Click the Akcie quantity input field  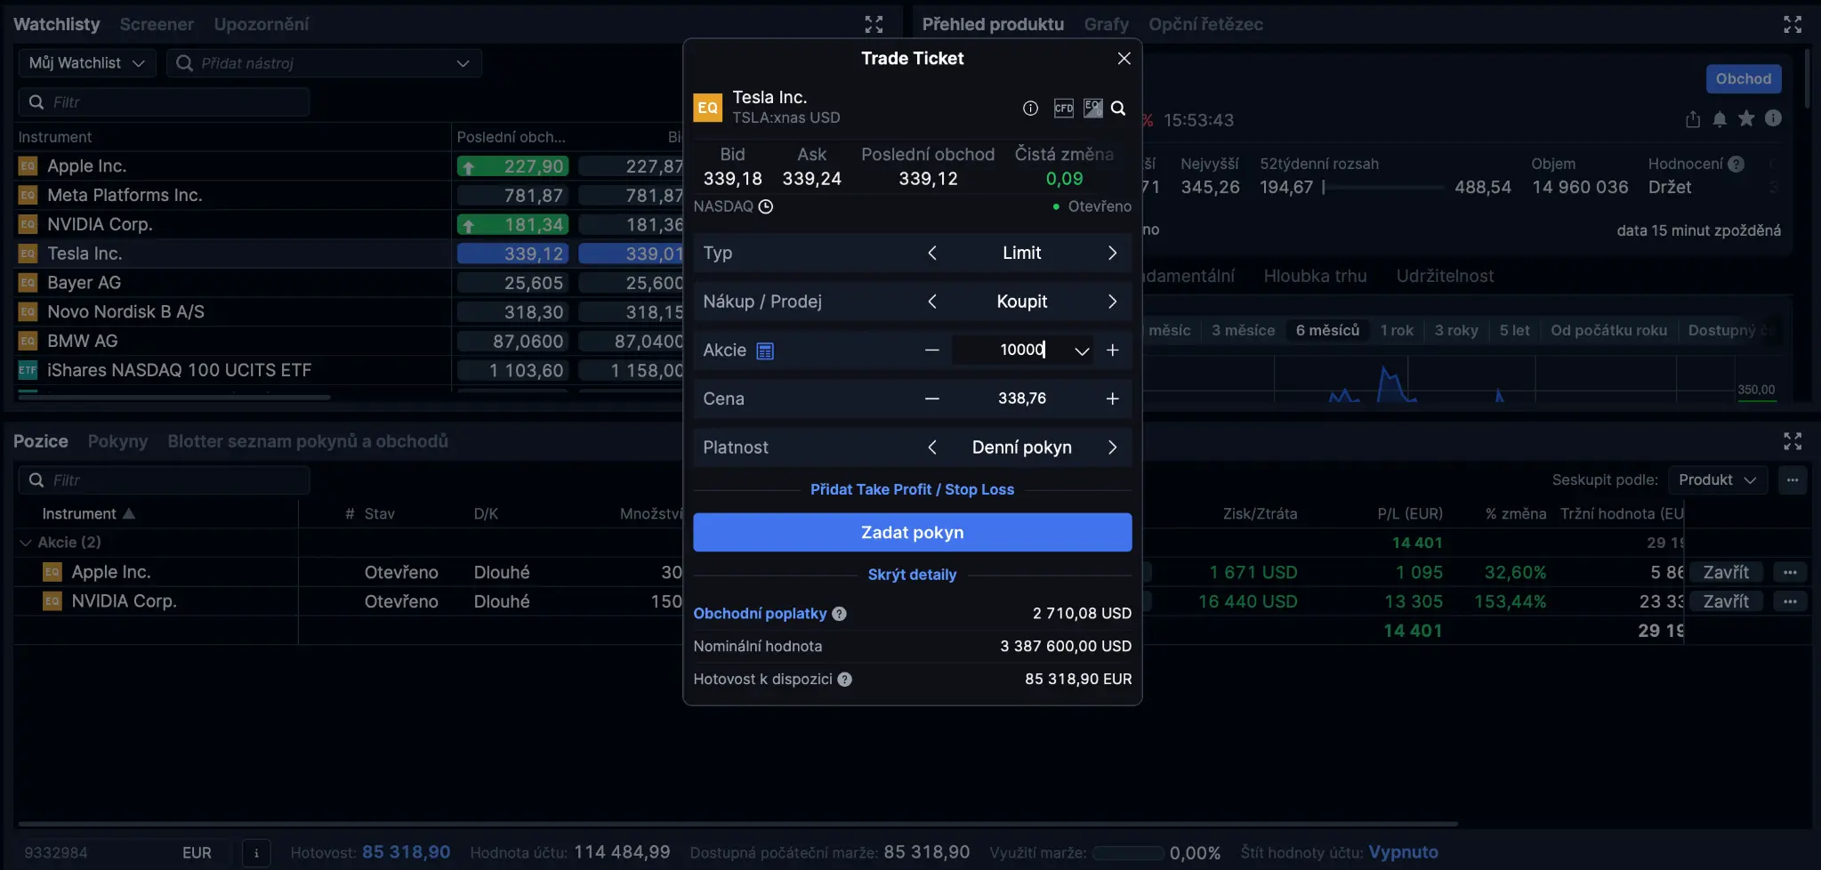pos(1014,350)
